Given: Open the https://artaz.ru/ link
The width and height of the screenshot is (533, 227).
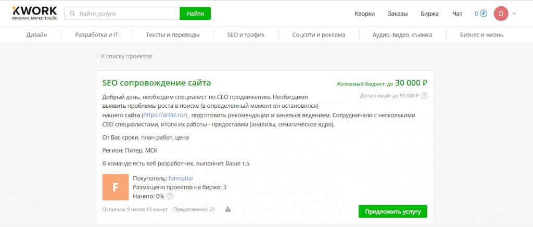Looking at the screenshot, I should pyautogui.click(x=165, y=115).
